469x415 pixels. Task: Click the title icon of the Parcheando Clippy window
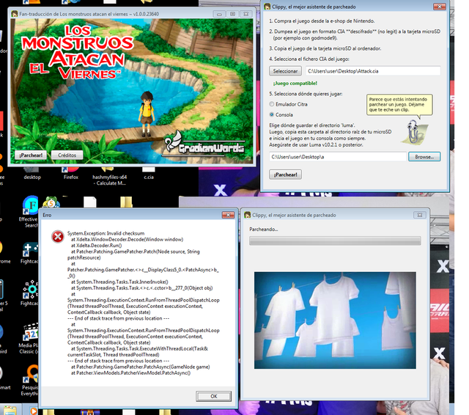248,215
